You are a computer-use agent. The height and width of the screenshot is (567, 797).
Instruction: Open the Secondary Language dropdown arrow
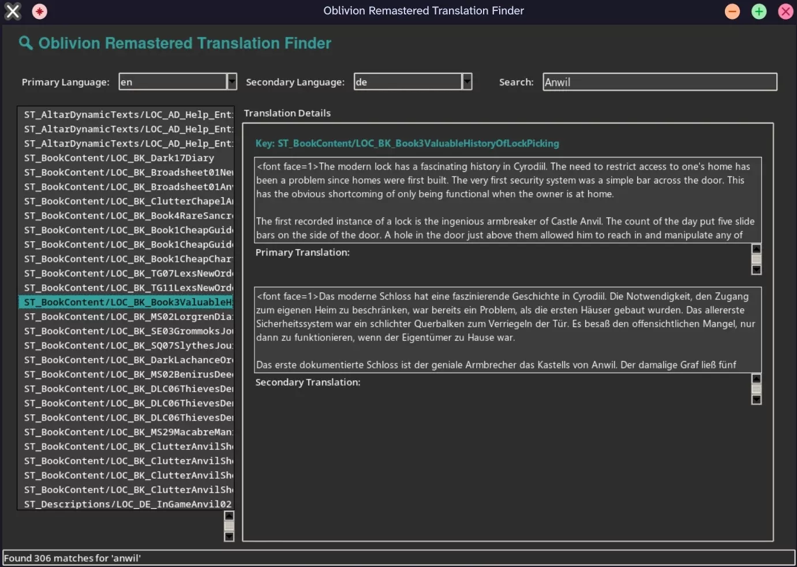(x=467, y=81)
